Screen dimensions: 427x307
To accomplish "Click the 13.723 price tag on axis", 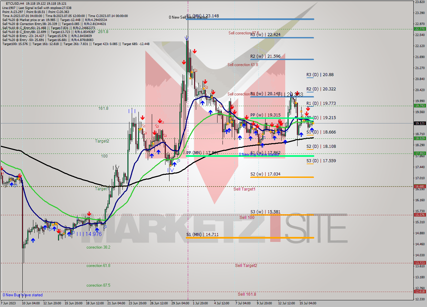I will click(x=420, y=263).
